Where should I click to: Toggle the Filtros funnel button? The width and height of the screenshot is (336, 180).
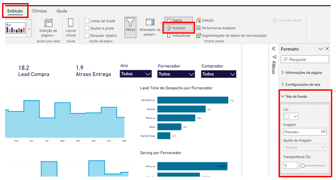coord(130,28)
